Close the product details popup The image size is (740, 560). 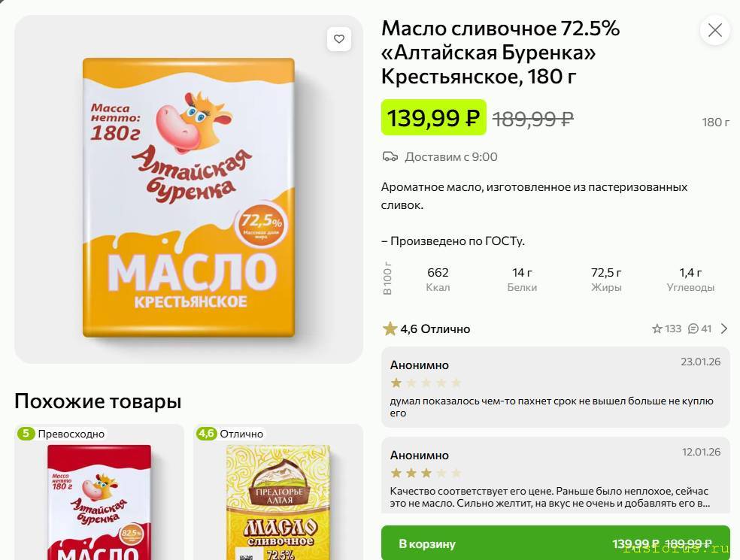coord(714,30)
